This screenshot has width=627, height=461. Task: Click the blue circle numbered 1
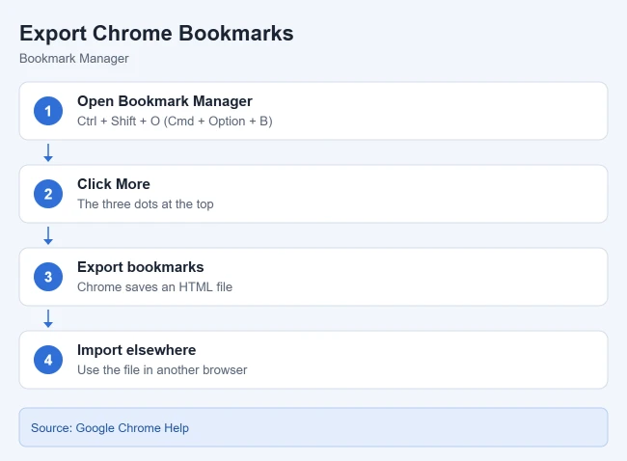tap(48, 111)
